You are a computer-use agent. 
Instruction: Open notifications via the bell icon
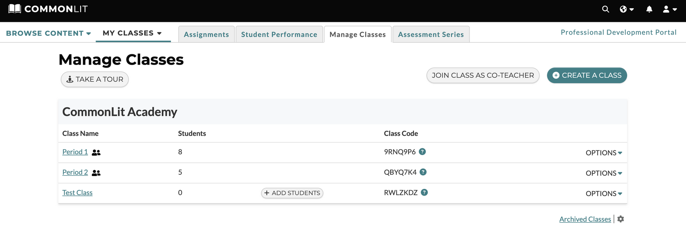click(x=649, y=9)
